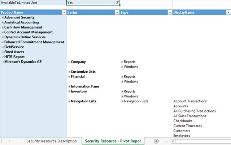Screen dimensions: 231x145
Task: Click the DisplayName column header text
Action: [184, 13]
